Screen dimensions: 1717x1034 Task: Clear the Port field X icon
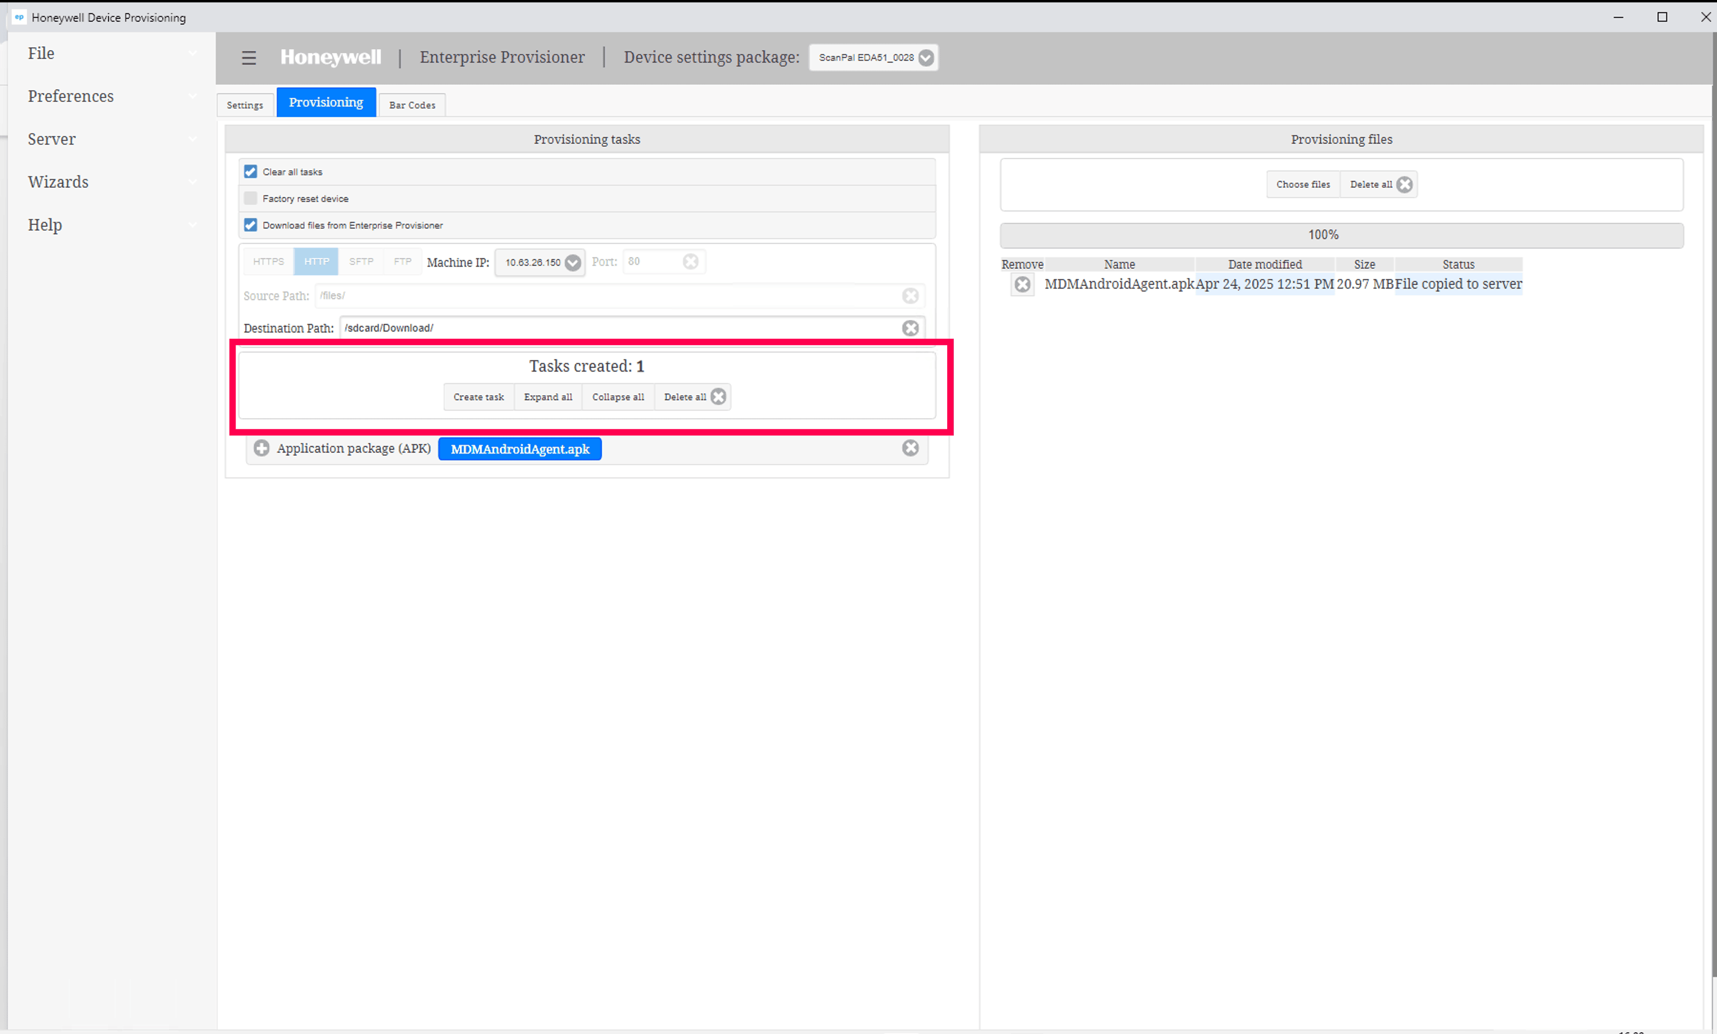click(x=690, y=261)
